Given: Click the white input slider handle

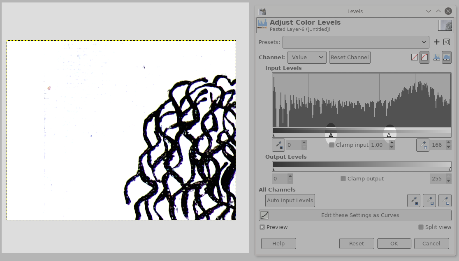Looking at the screenshot, I should pyautogui.click(x=389, y=135).
